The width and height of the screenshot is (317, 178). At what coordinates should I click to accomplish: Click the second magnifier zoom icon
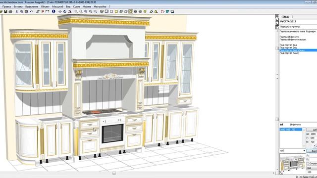pyautogui.click(x=81, y=11)
